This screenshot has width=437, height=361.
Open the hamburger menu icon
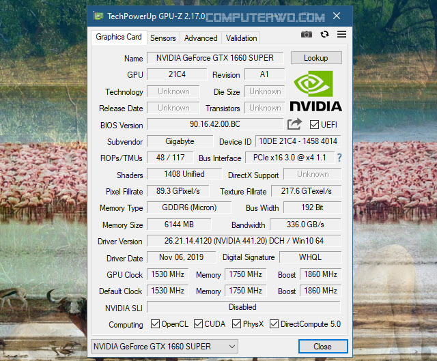341,34
